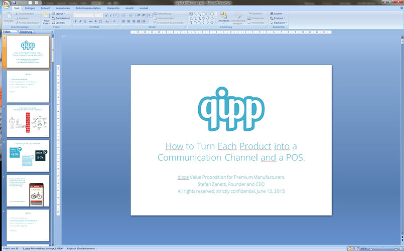Click the zoom slider in status bar
404x251 pixels.
pos(382,248)
